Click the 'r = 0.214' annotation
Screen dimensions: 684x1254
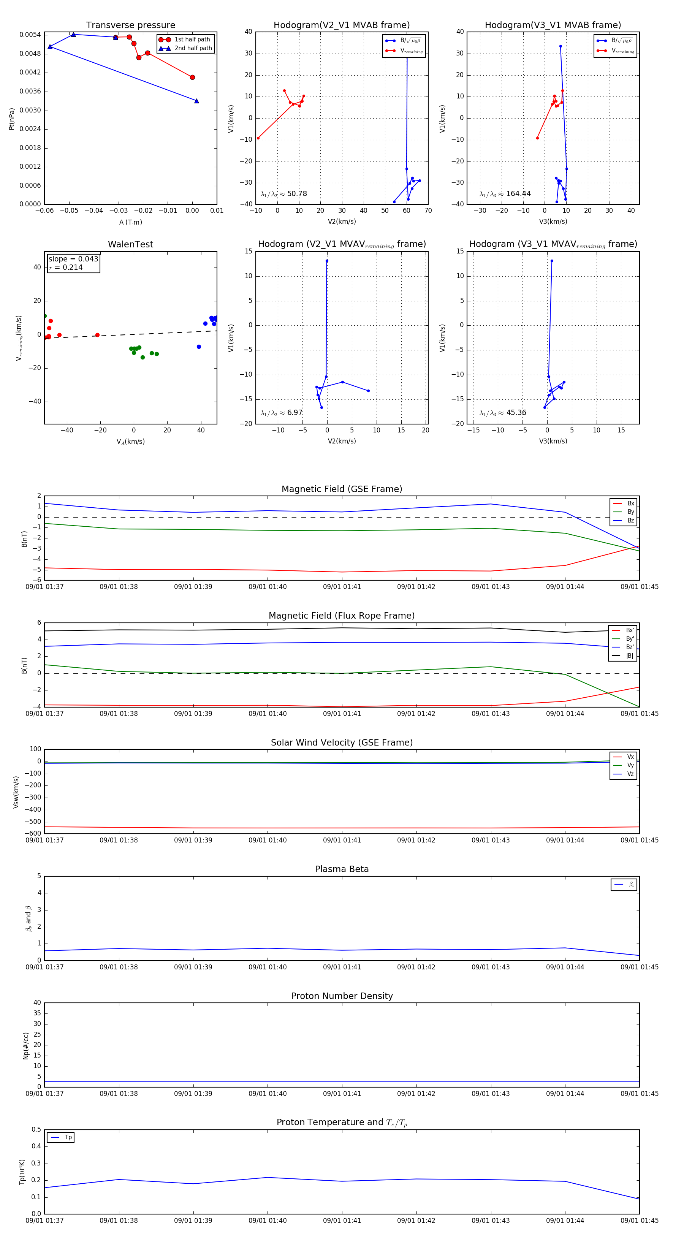(x=66, y=267)
